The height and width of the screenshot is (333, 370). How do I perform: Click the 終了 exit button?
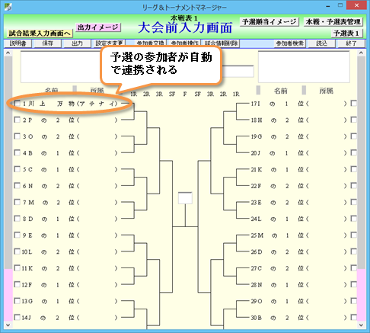(351, 43)
